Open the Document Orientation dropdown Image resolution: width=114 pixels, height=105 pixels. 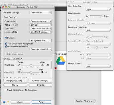coord(98,23)
